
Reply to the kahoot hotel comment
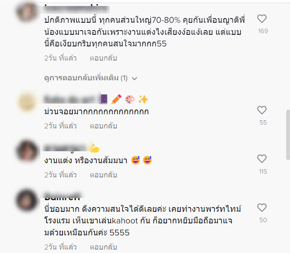pos(103,247)
